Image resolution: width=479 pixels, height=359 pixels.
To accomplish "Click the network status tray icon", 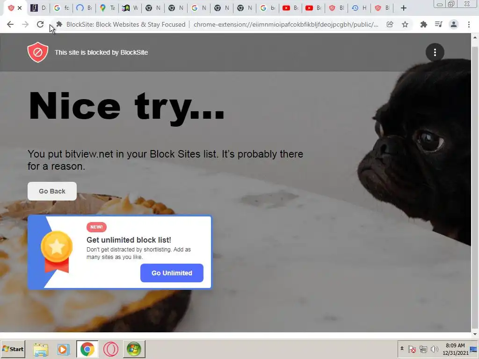I will coord(423,349).
